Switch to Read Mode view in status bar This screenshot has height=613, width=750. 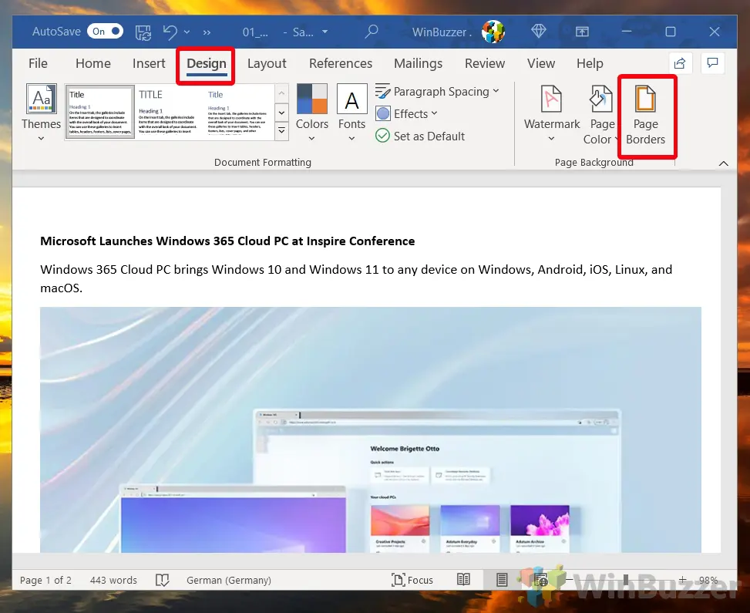(463, 579)
